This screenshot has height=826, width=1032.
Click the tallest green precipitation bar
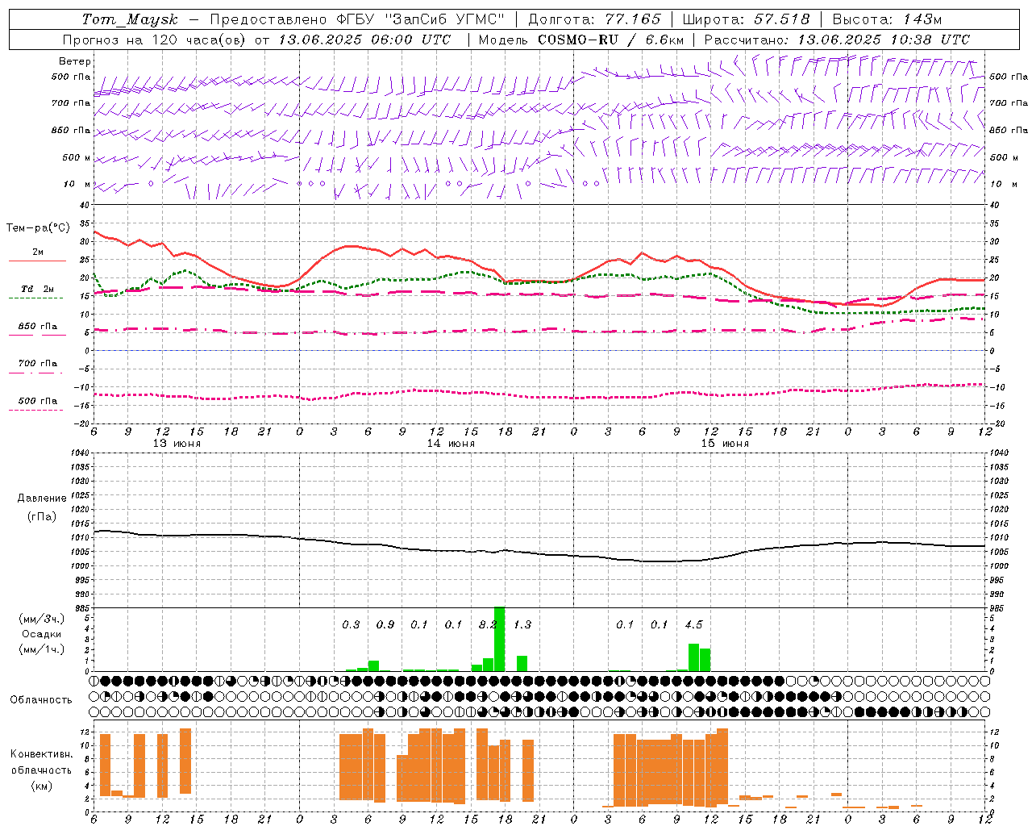point(499,639)
